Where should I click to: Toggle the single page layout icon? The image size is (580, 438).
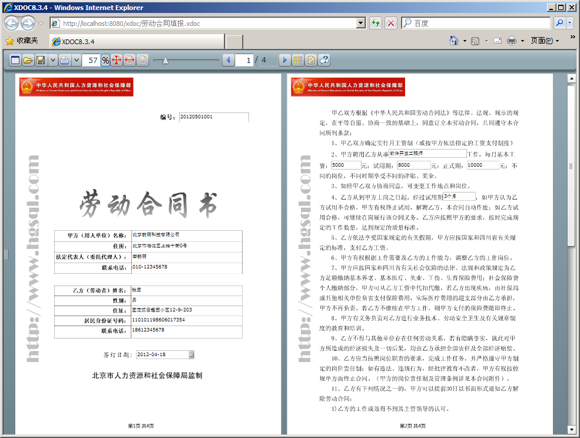pos(142,60)
